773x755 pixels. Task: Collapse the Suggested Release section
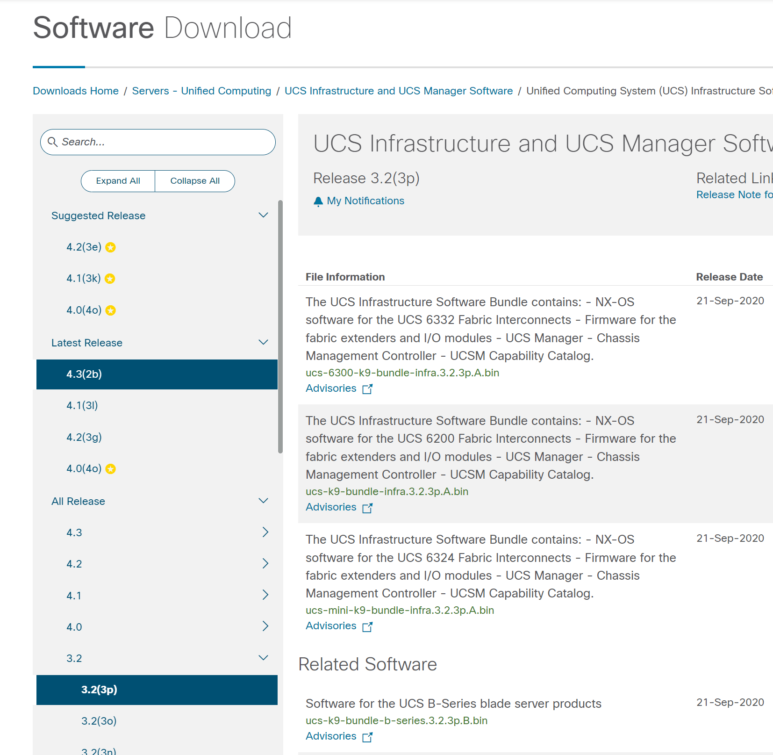[x=263, y=215]
